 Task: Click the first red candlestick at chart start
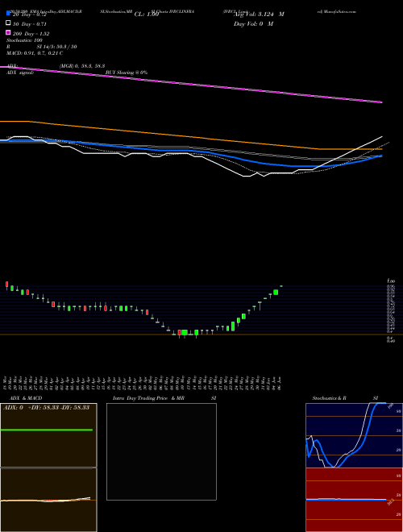tap(6, 285)
